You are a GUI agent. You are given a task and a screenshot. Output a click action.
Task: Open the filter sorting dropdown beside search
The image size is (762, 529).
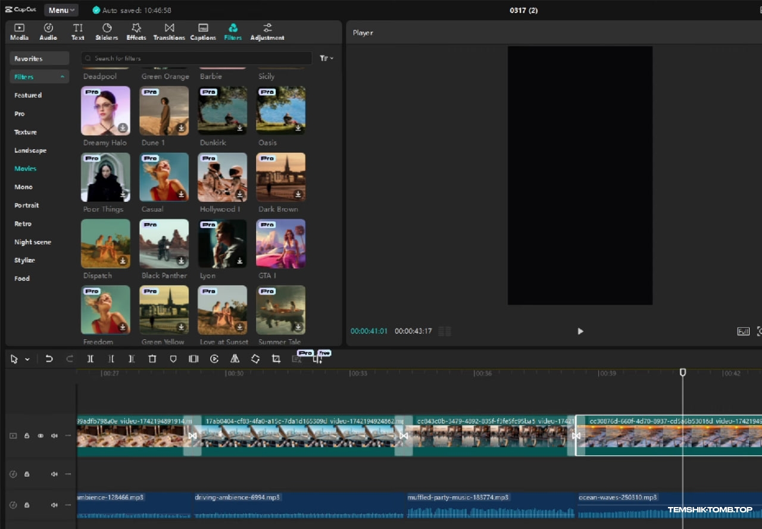[326, 58]
